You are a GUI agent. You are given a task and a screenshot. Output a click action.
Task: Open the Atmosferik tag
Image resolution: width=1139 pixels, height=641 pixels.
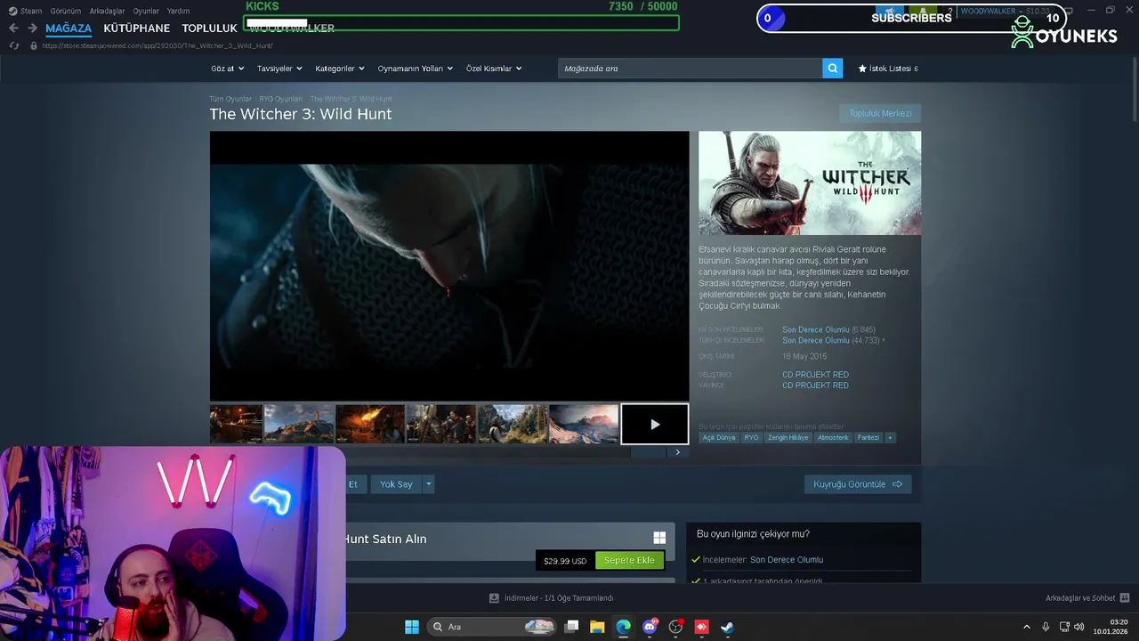click(834, 437)
